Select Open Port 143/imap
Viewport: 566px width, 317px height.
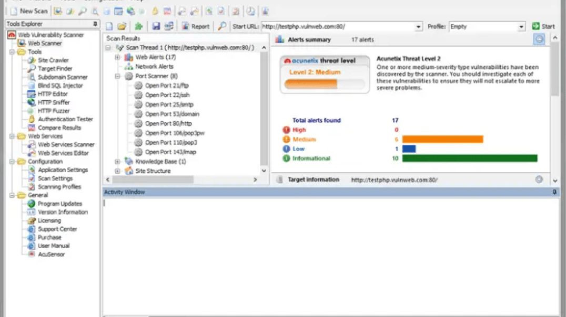pyautogui.click(x=171, y=152)
